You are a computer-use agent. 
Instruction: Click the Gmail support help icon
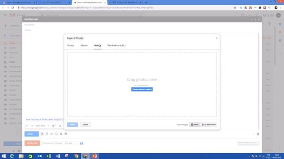click(x=243, y=15)
